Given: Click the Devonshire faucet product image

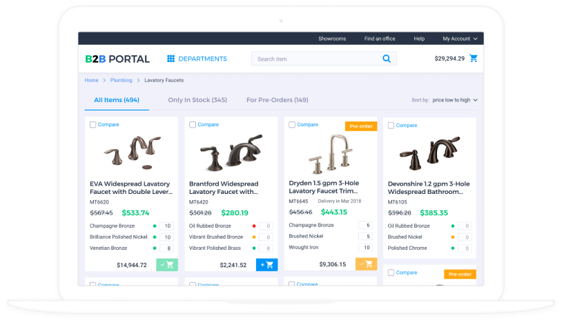Looking at the screenshot, I should (x=429, y=153).
